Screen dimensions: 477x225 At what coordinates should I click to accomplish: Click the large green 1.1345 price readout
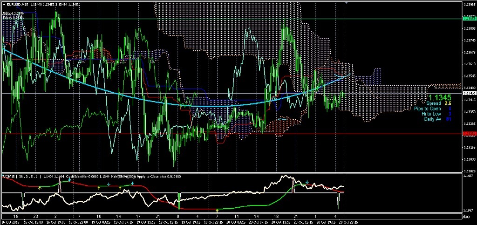coord(440,98)
